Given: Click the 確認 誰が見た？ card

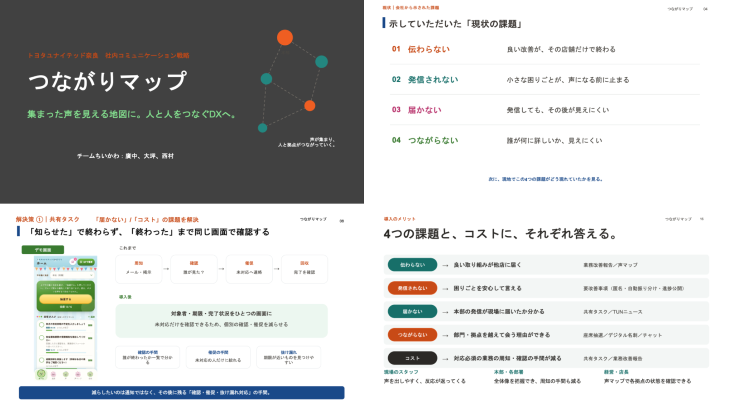Looking at the screenshot, I should coord(194,269).
